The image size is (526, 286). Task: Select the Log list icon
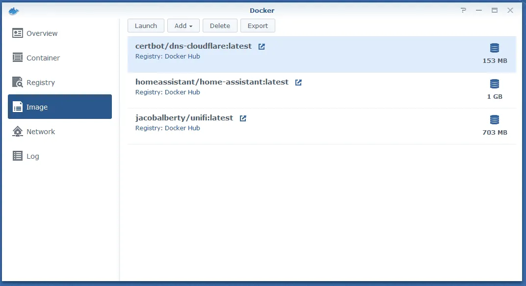[18, 156]
